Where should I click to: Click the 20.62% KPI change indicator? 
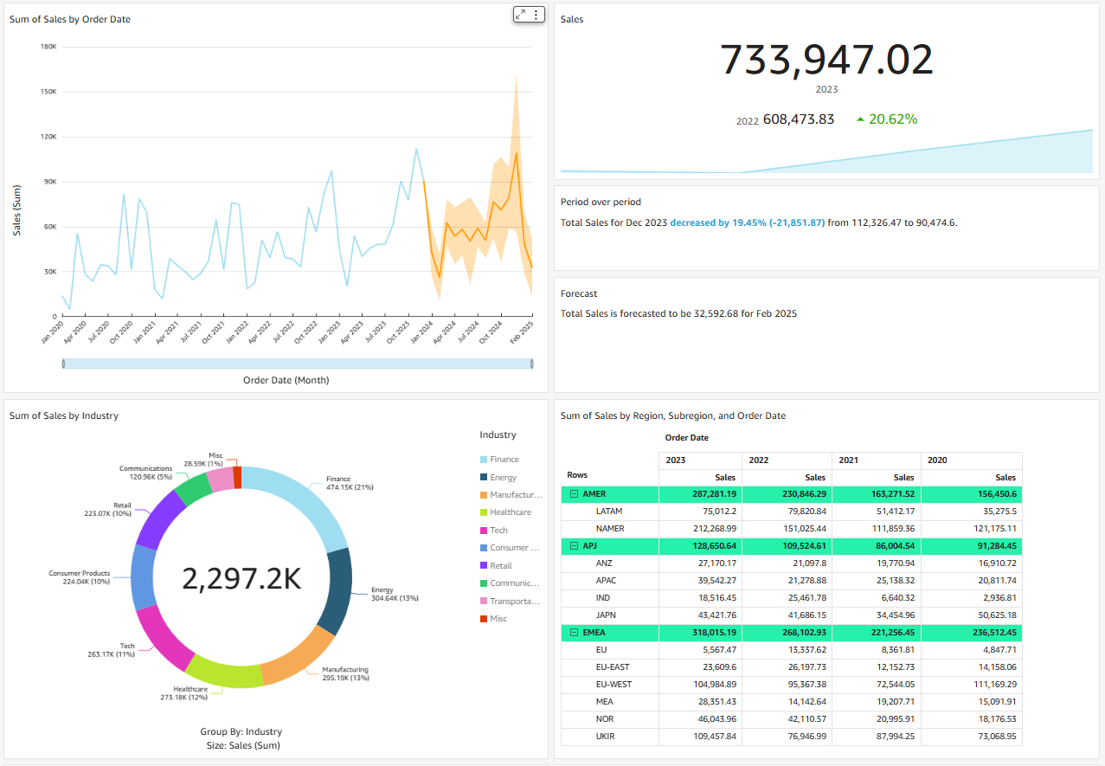point(887,119)
